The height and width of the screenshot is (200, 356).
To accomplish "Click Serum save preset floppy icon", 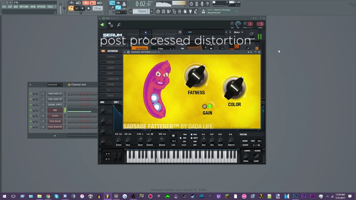I will (x=180, y=32).
